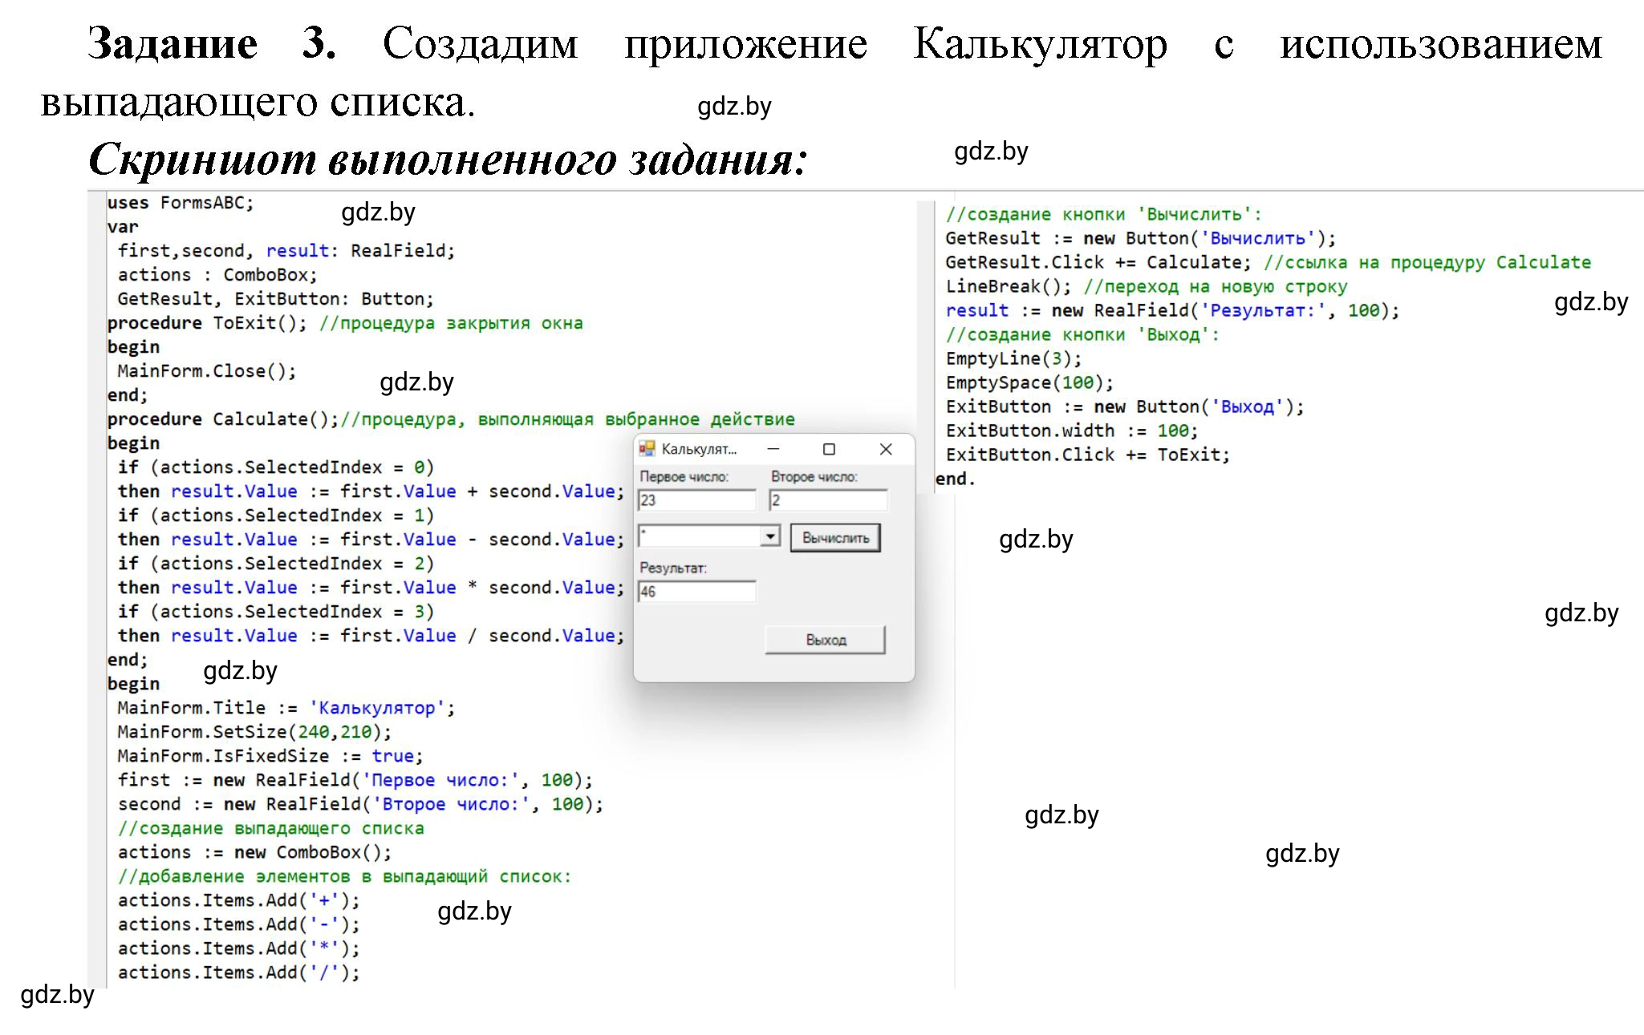Viewport: 1644px width, 1035px height.
Task: Minimize the Калькулятор window
Action: (773, 449)
